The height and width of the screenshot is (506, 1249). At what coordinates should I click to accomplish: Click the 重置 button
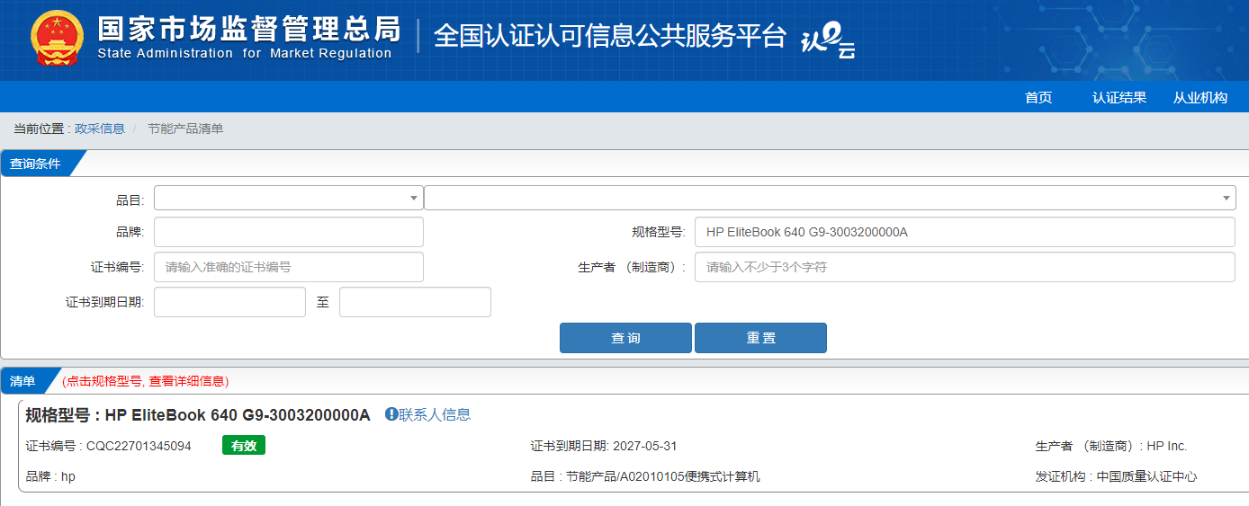[x=760, y=338]
